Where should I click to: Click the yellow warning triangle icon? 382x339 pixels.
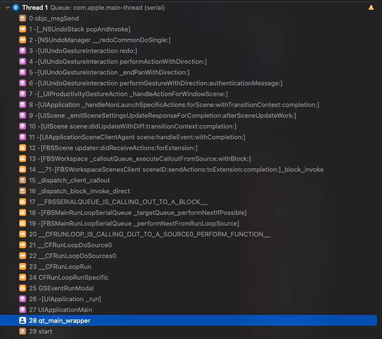pos(371,7)
